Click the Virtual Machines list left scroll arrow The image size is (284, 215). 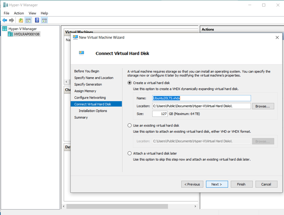click(x=66, y=82)
